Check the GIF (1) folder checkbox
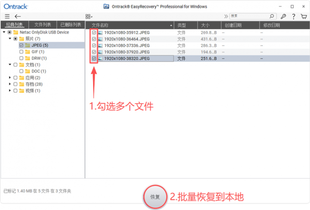Viewport: 310px width, 210px height. coord(21,52)
